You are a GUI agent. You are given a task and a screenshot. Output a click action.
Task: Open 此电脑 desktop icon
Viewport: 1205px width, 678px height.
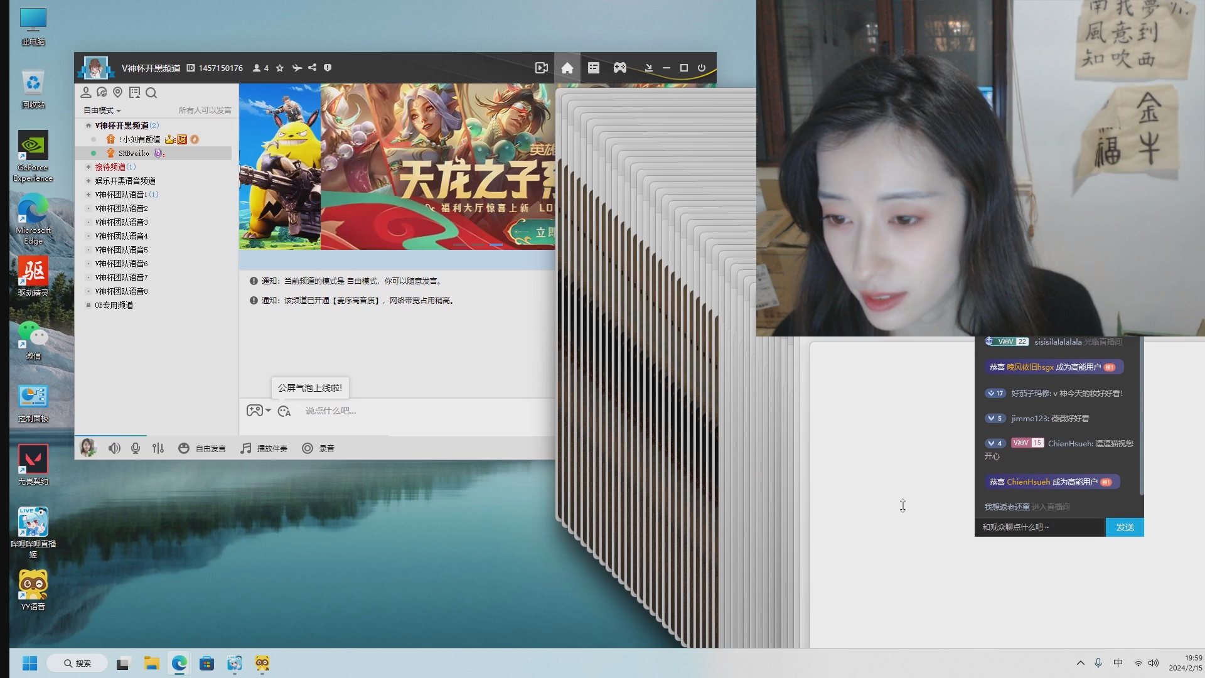click(33, 27)
